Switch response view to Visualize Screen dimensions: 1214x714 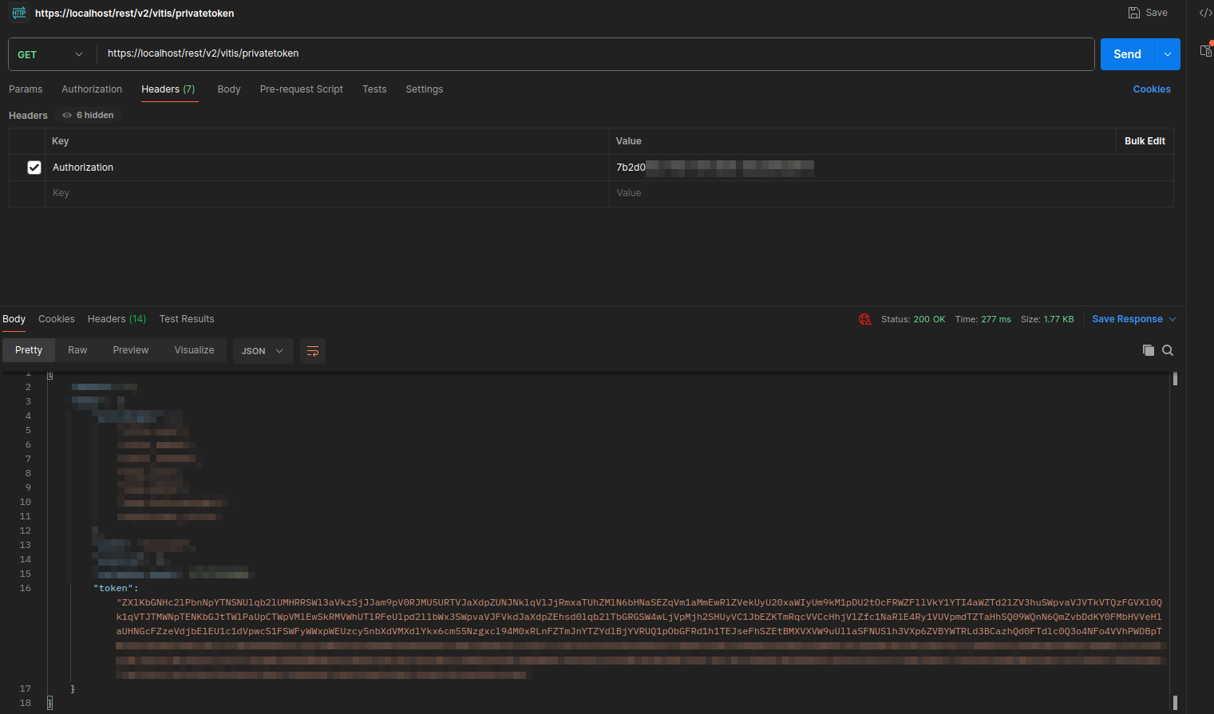[195, 350]
